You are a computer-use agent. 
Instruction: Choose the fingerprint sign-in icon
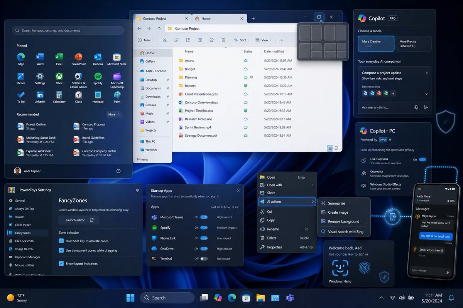[x=364, y=268]
